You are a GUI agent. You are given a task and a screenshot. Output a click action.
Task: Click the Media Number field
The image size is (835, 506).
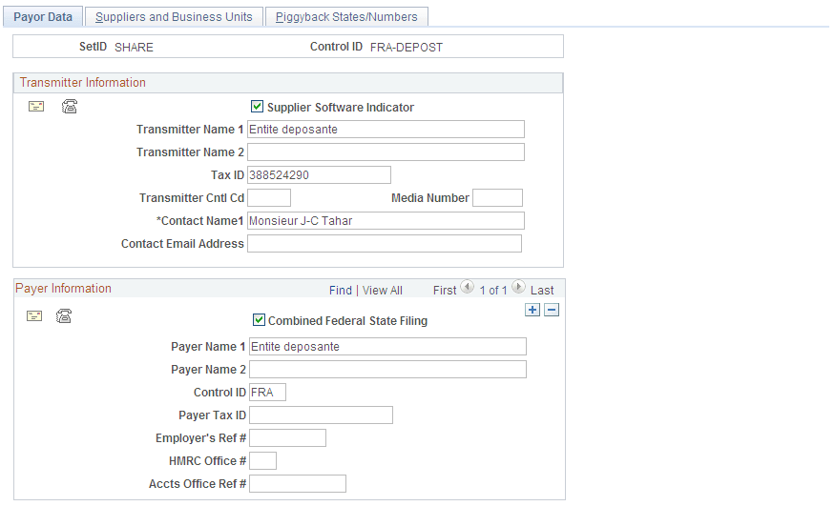pos(497,197)
